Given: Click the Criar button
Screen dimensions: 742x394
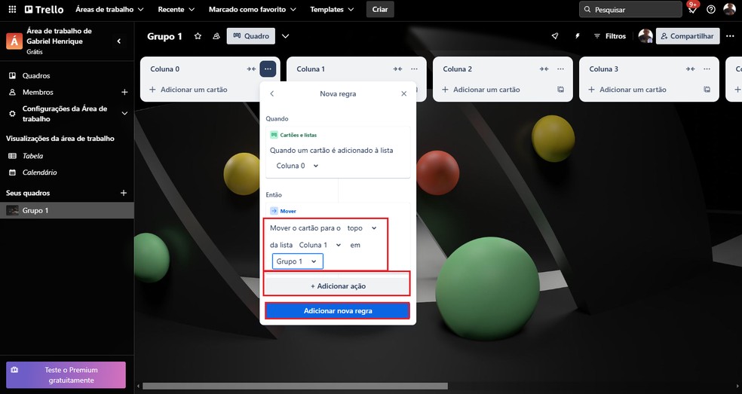Looking at the screenshot, I should 380,10.
